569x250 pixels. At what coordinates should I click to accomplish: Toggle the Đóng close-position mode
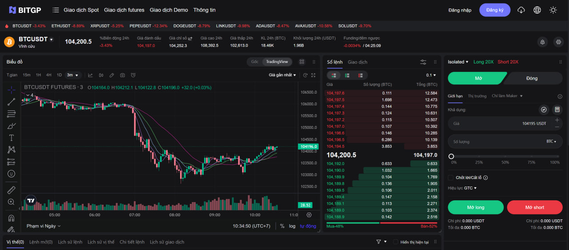pos(532,78)
